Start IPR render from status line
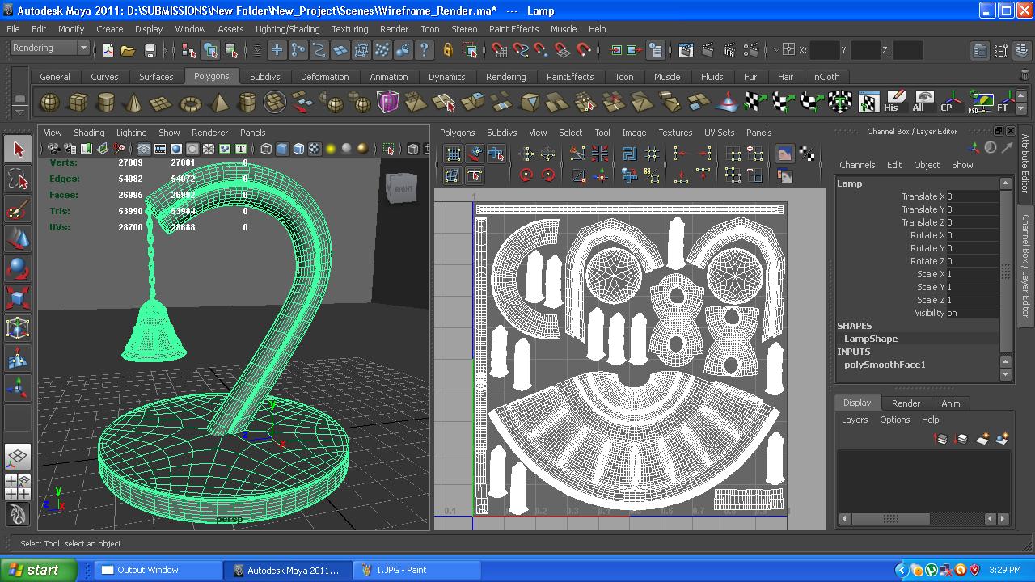The image size is (1035, 582). 729,50
